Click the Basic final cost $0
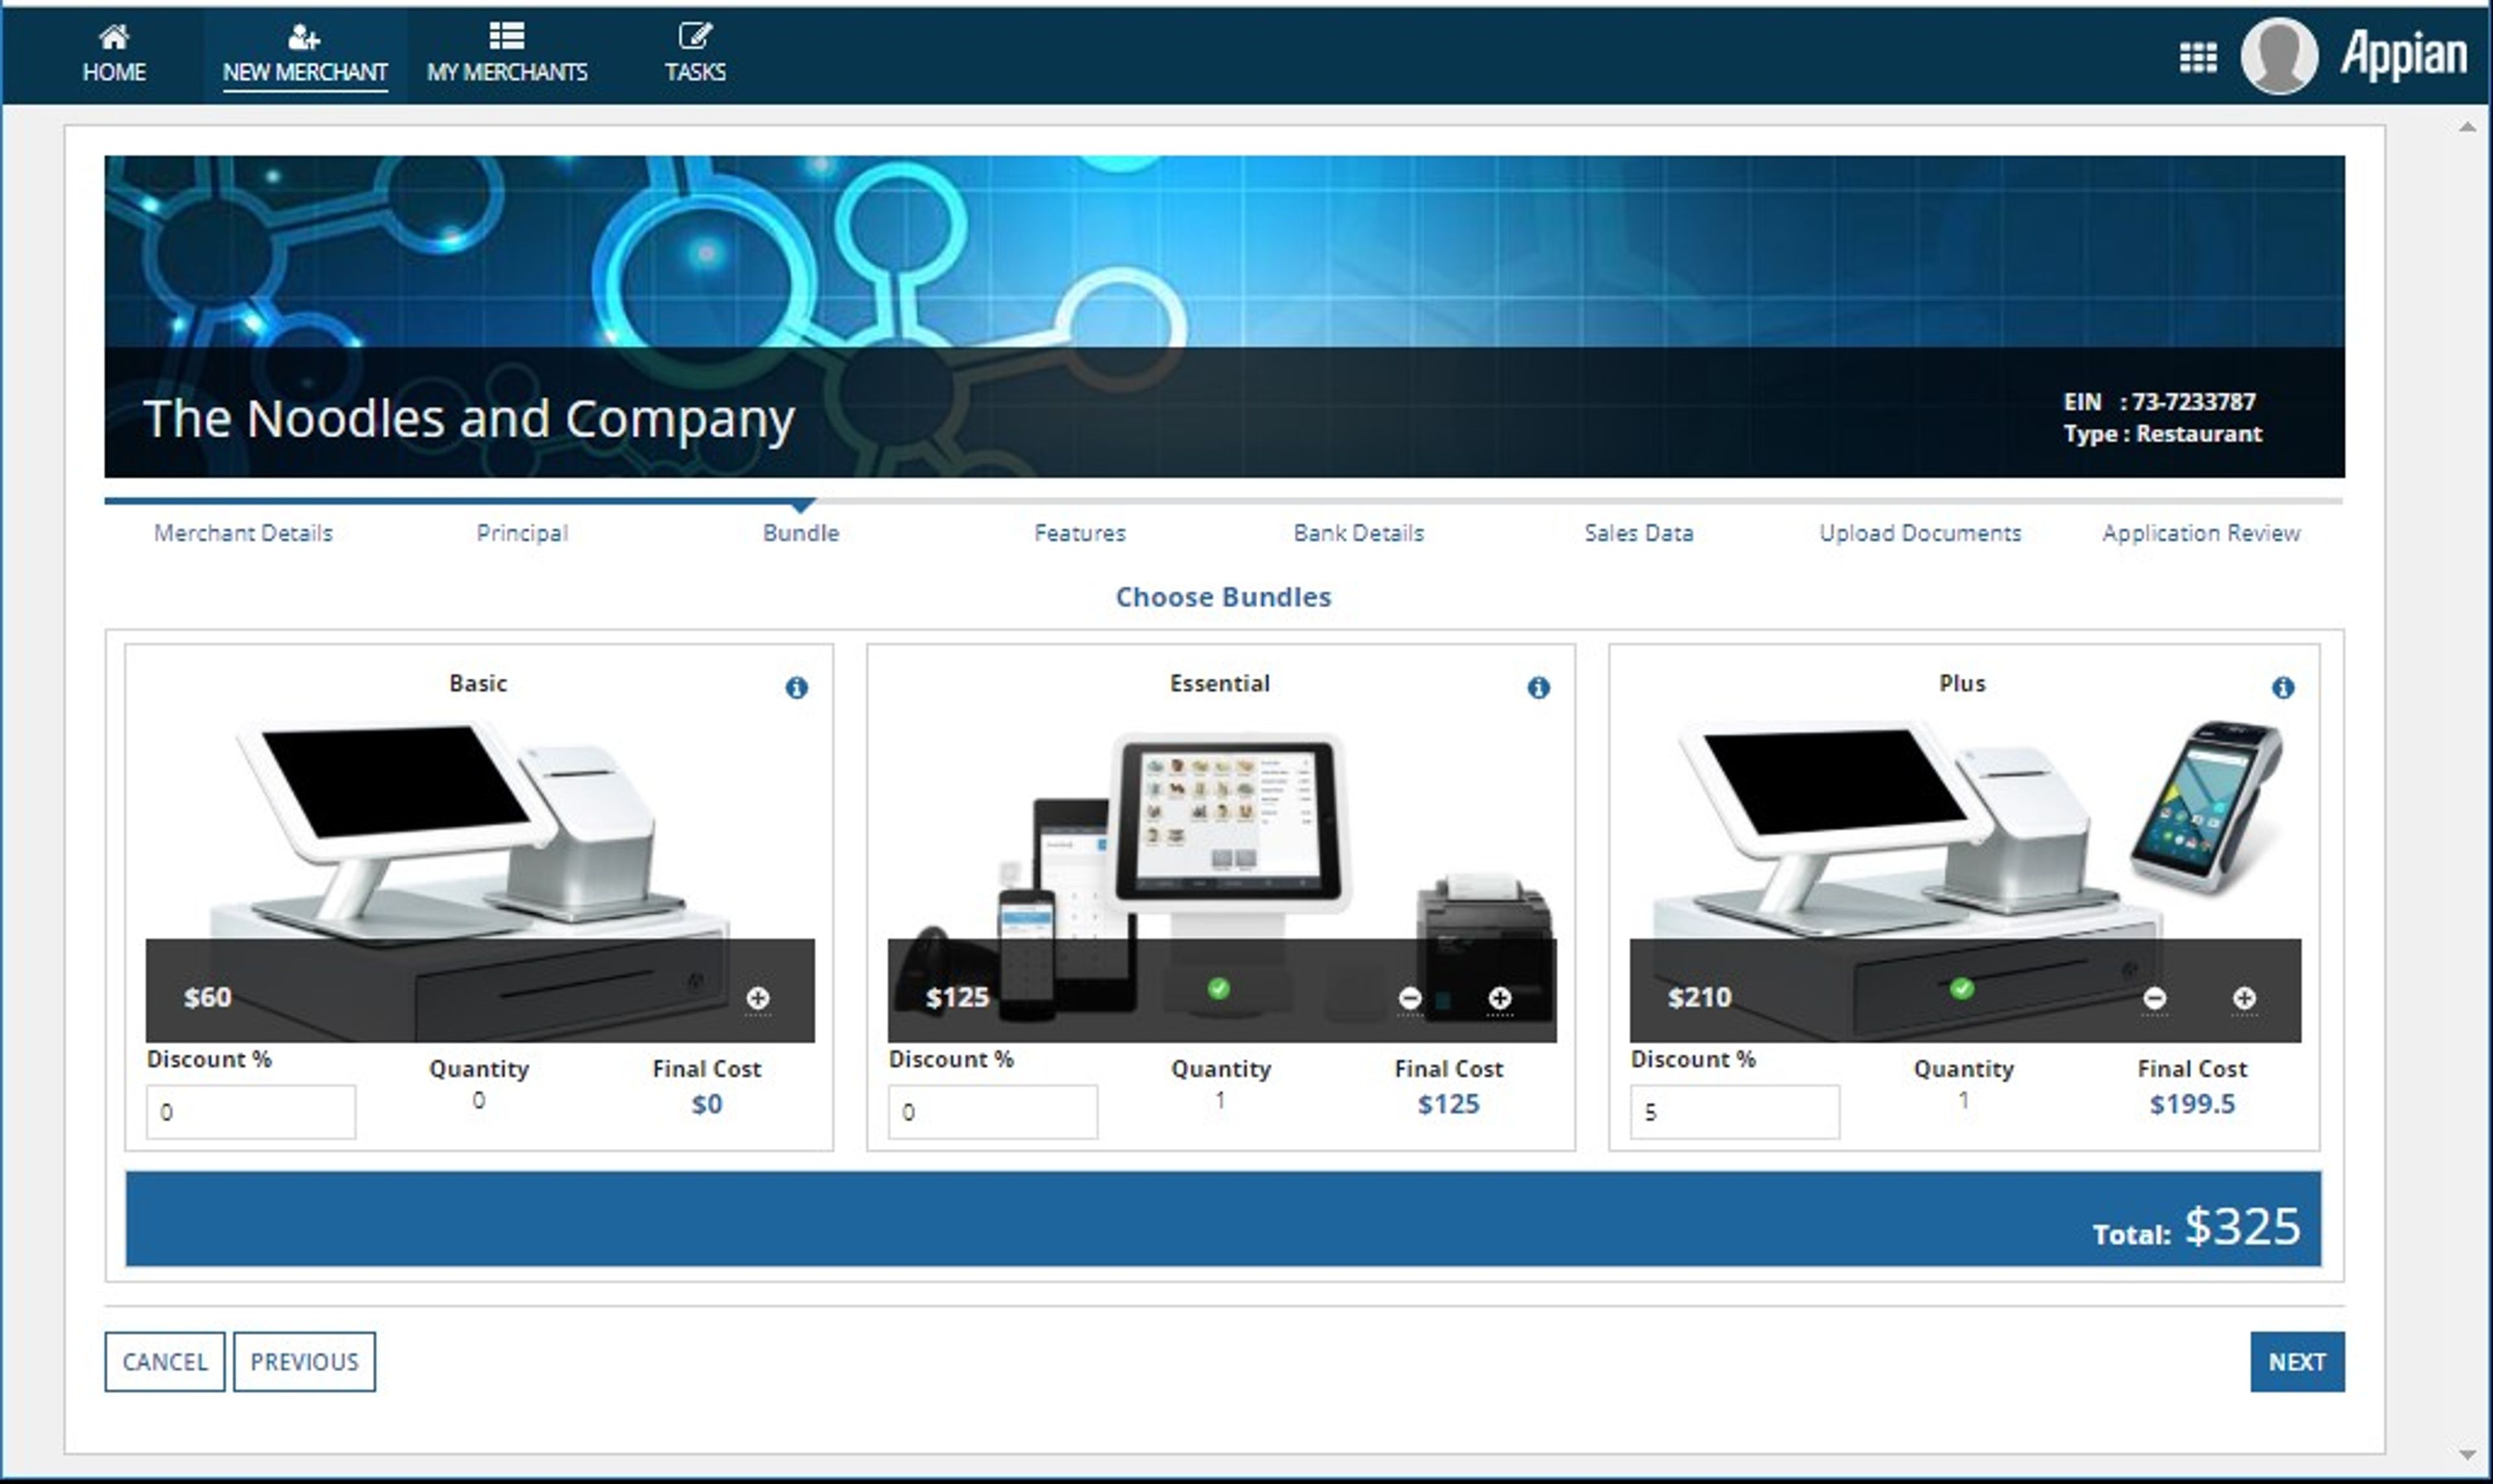This screenshot has width=2493, height=1484. tap(707, 1104)
